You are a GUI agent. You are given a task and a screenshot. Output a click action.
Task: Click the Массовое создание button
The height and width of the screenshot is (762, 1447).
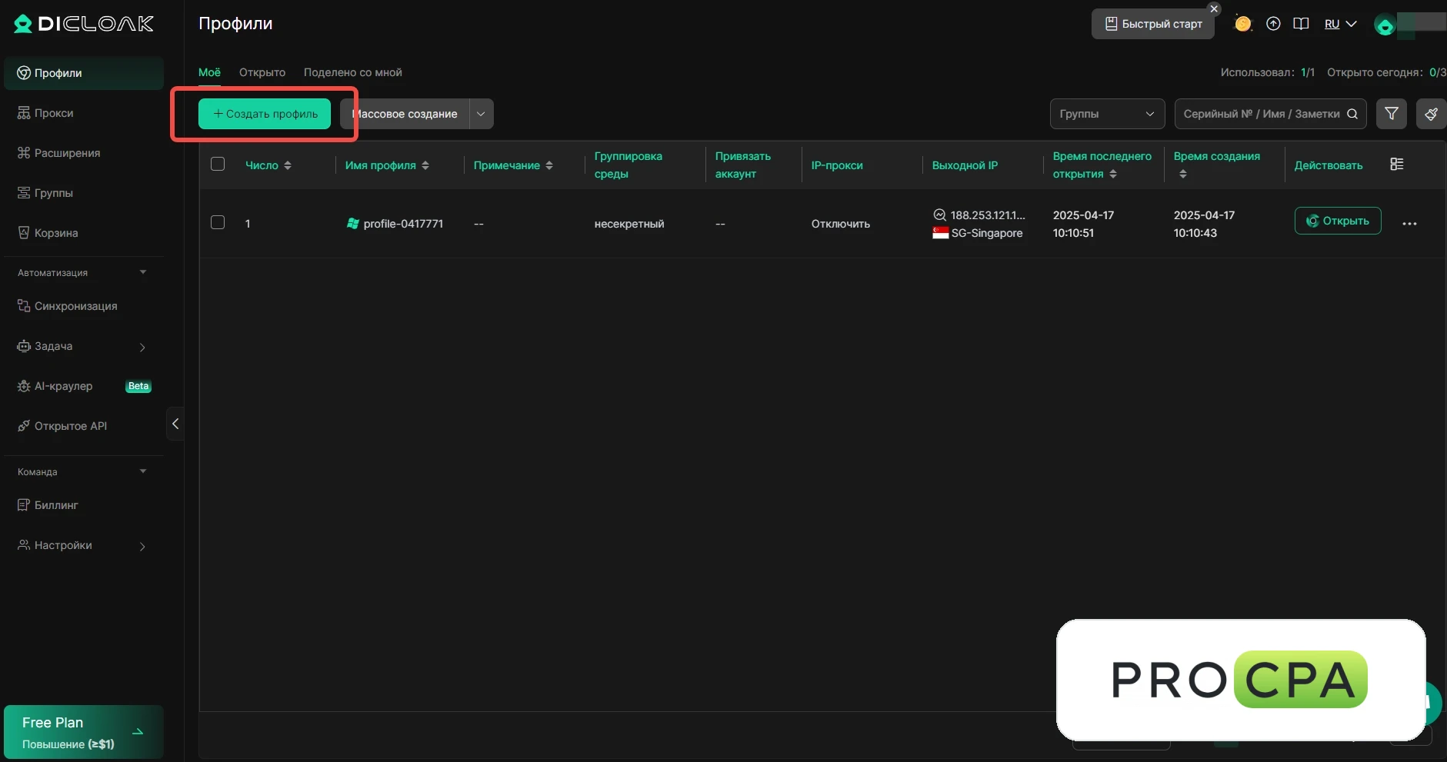pos(405,114)
